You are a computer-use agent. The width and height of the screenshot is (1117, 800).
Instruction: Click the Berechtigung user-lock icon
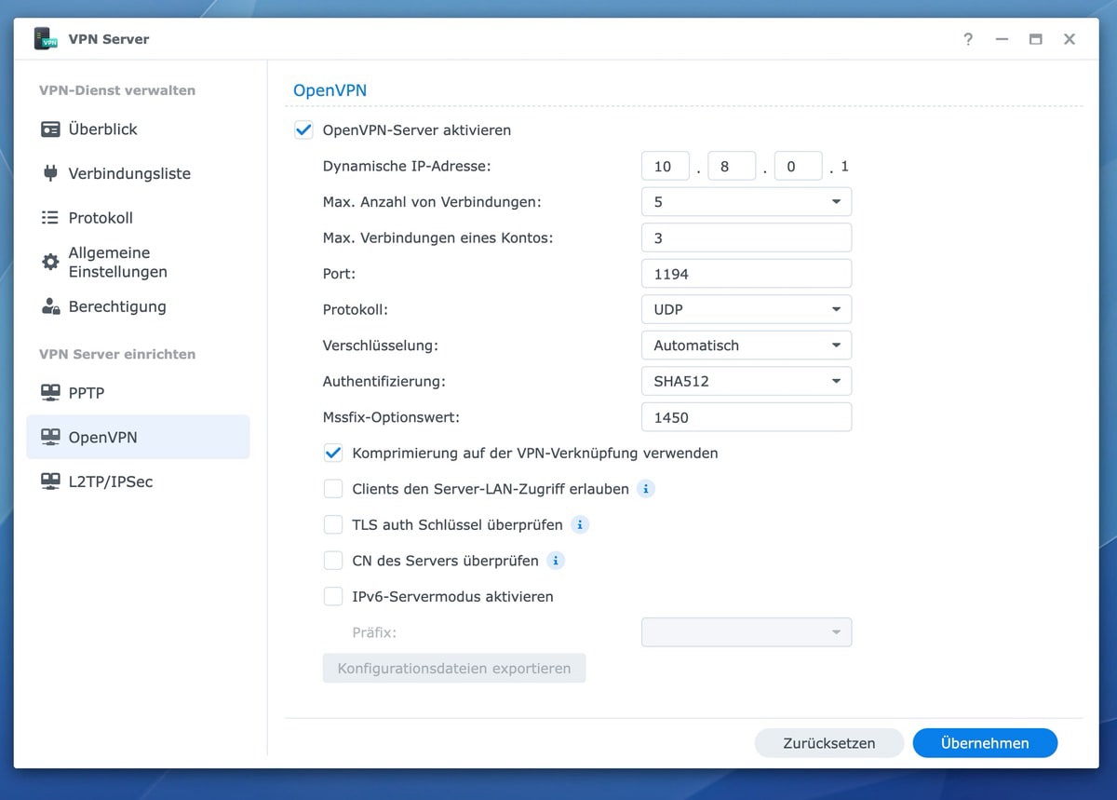(50, 306)
